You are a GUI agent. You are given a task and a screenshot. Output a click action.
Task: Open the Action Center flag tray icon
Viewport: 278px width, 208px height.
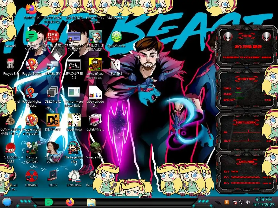coord(235,202)
